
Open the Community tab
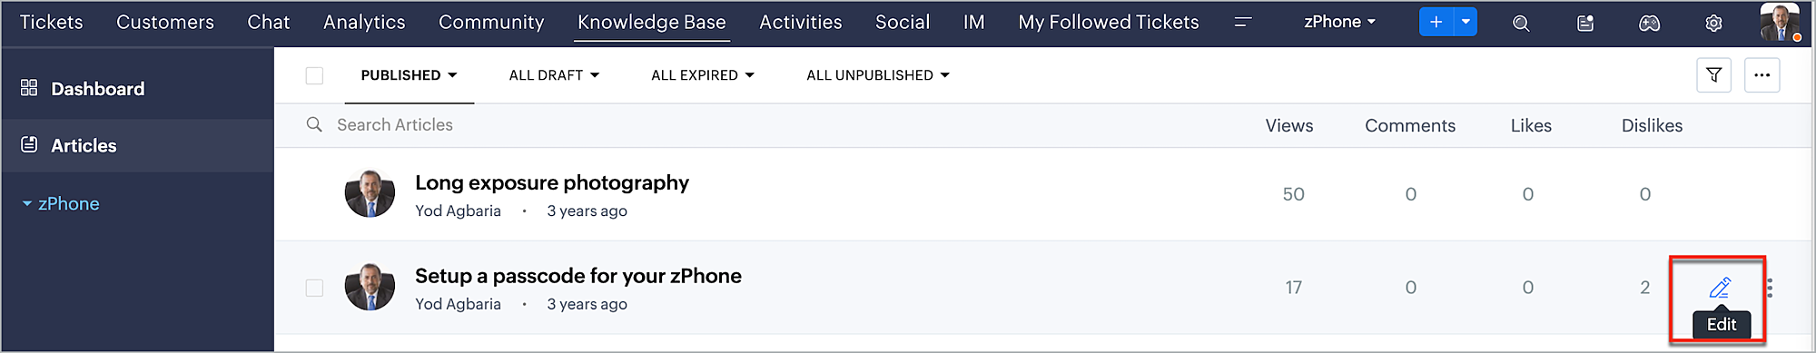491,22
